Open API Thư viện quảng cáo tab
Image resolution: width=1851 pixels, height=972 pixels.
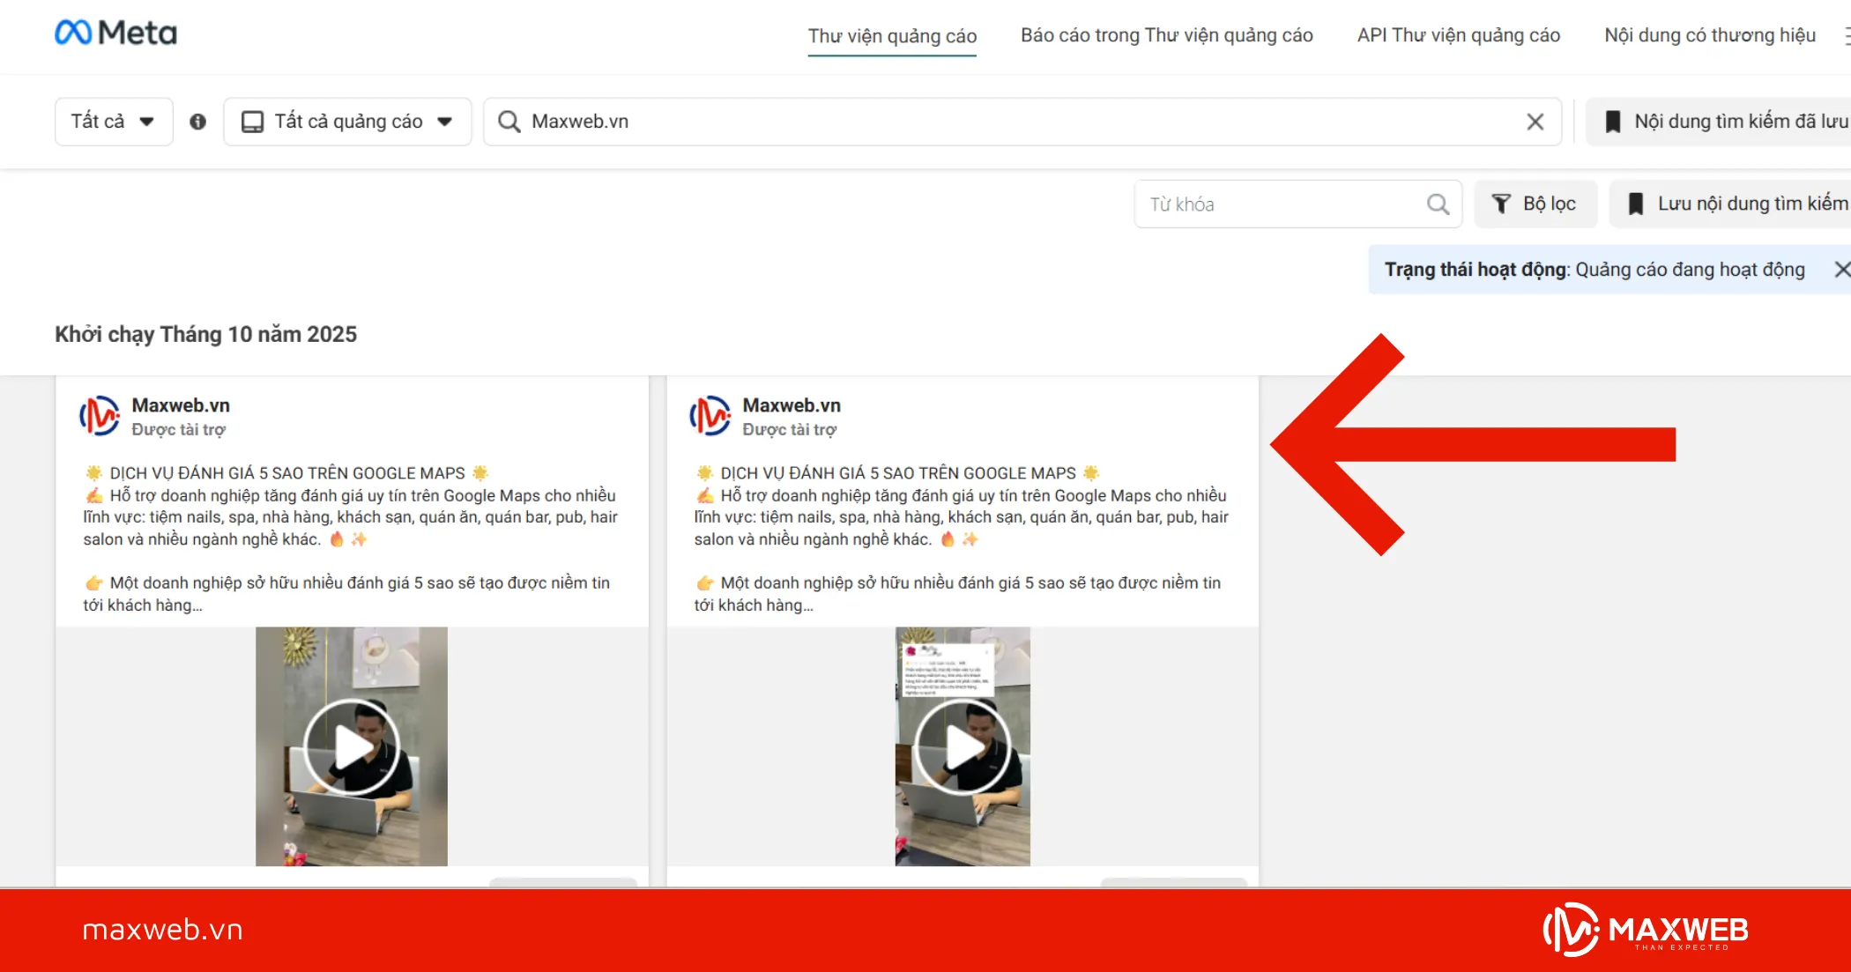tap(1458, 35)
